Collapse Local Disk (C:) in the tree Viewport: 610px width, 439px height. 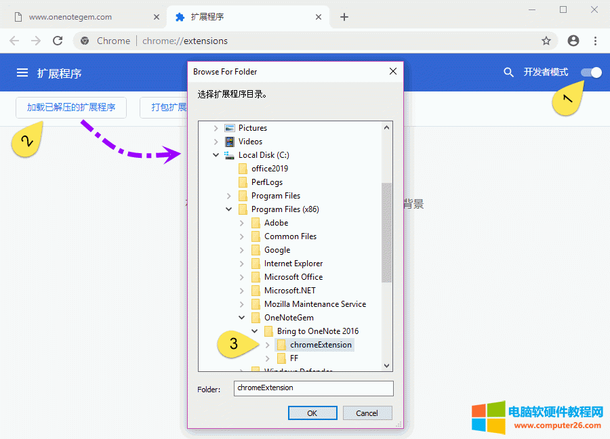[x=216, y=154]
